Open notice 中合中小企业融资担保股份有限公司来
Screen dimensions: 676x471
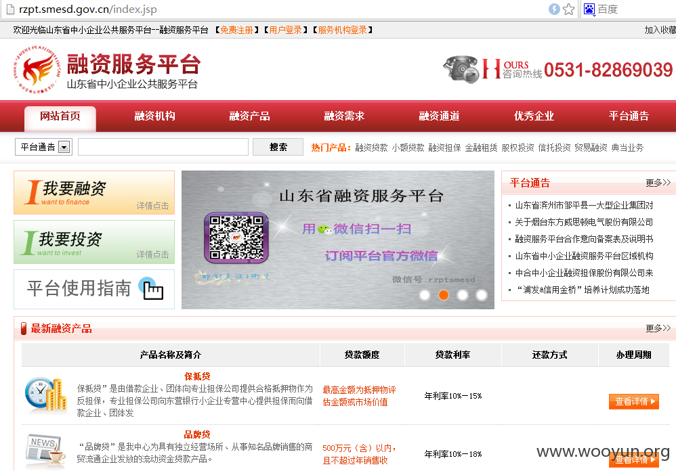point(584,273)
